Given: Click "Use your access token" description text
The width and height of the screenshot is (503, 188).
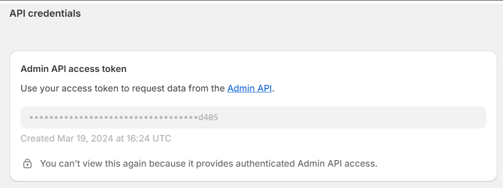Looking at the screenshot, I should (x=148, y=88).
